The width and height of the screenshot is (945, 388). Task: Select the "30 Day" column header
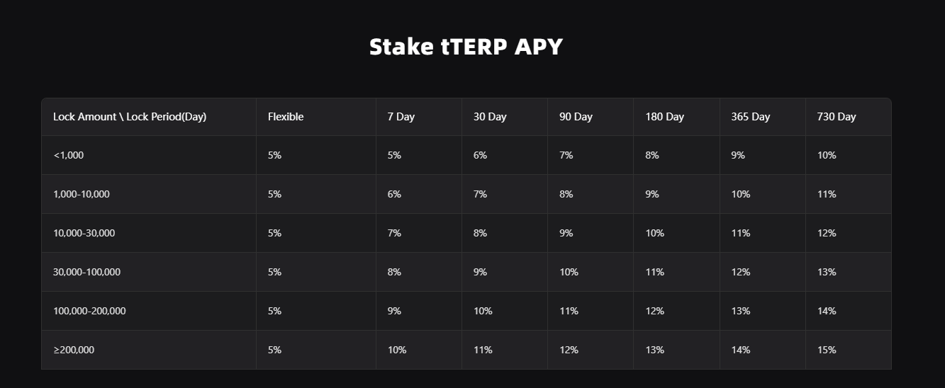pos(490,117)
